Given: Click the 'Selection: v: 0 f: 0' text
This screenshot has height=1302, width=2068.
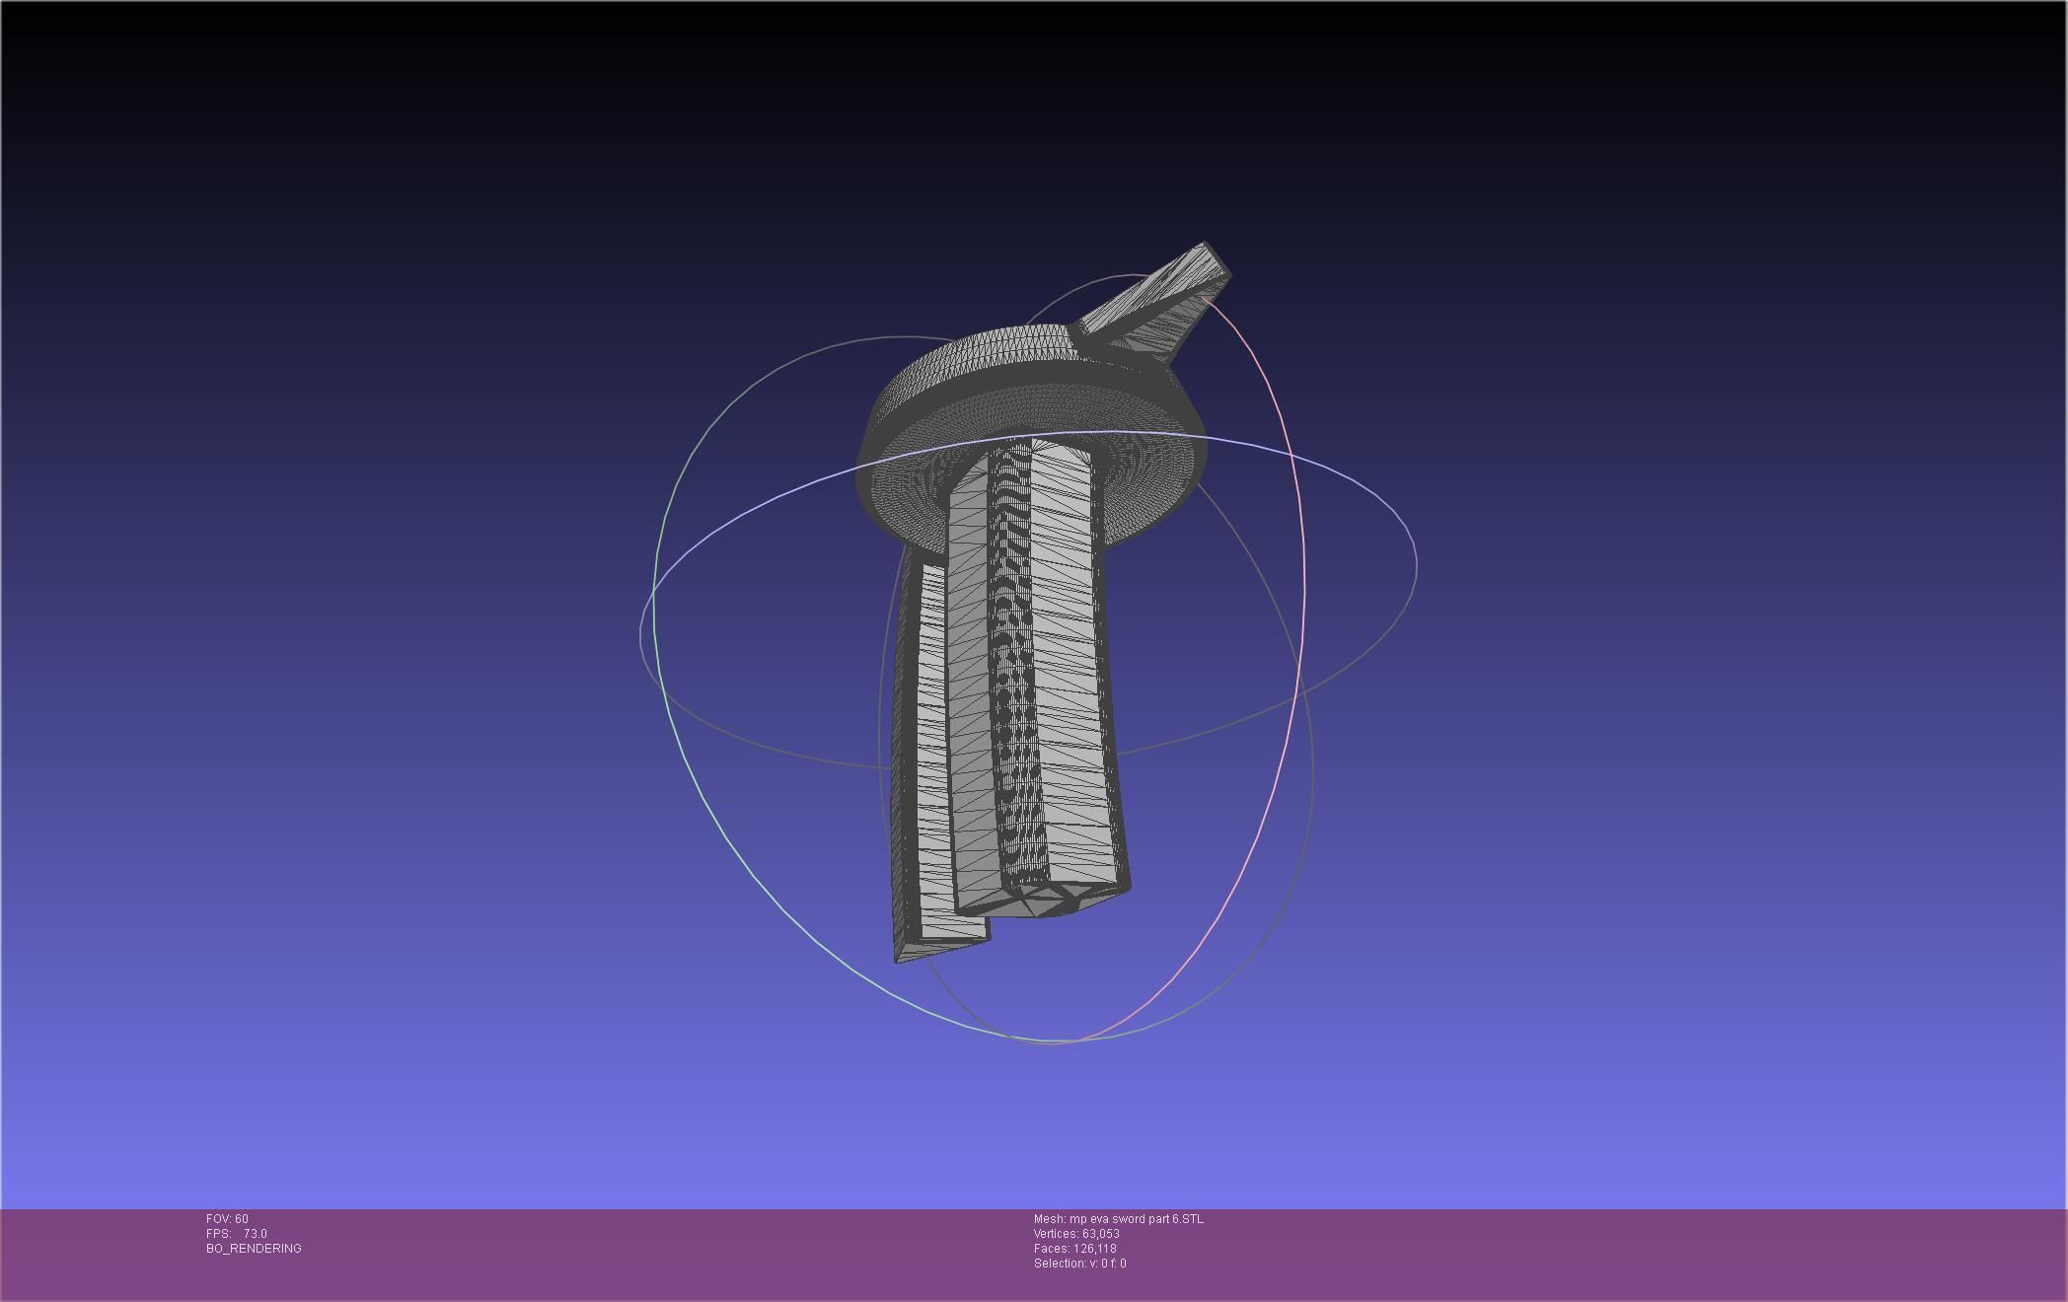Looking at the screenshot, I should [x=1079, y=1264].
